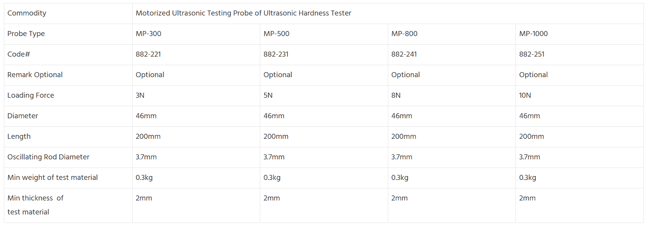Select code number 882-251
This screenshot has height=228, width=647.
pyautogui.click(x=532, y=54)
